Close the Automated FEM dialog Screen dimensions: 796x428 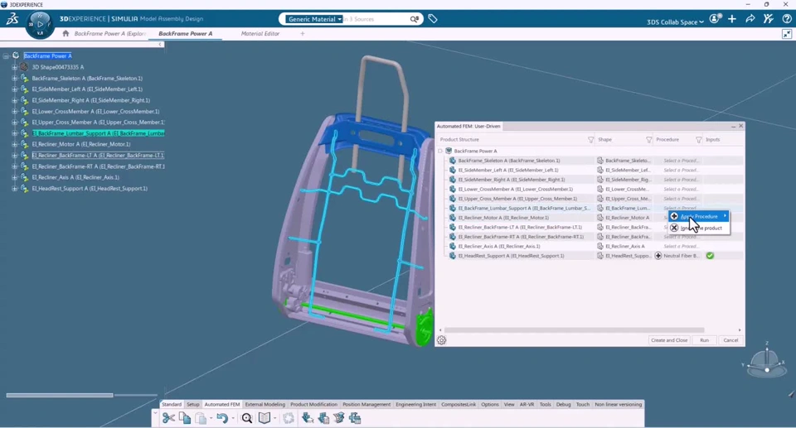[x=740, y=126]
